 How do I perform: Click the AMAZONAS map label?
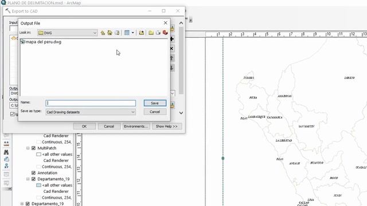(284, 96)
